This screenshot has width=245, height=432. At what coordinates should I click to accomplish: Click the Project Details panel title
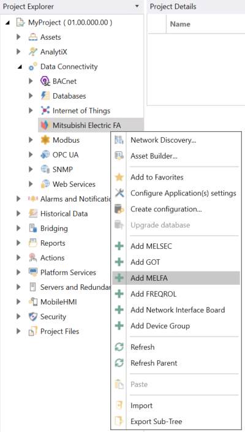pyautogui.click(x=173, y=6)
